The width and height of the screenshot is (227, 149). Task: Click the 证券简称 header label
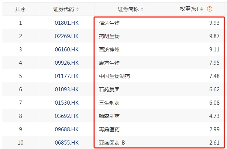point(128,9)
